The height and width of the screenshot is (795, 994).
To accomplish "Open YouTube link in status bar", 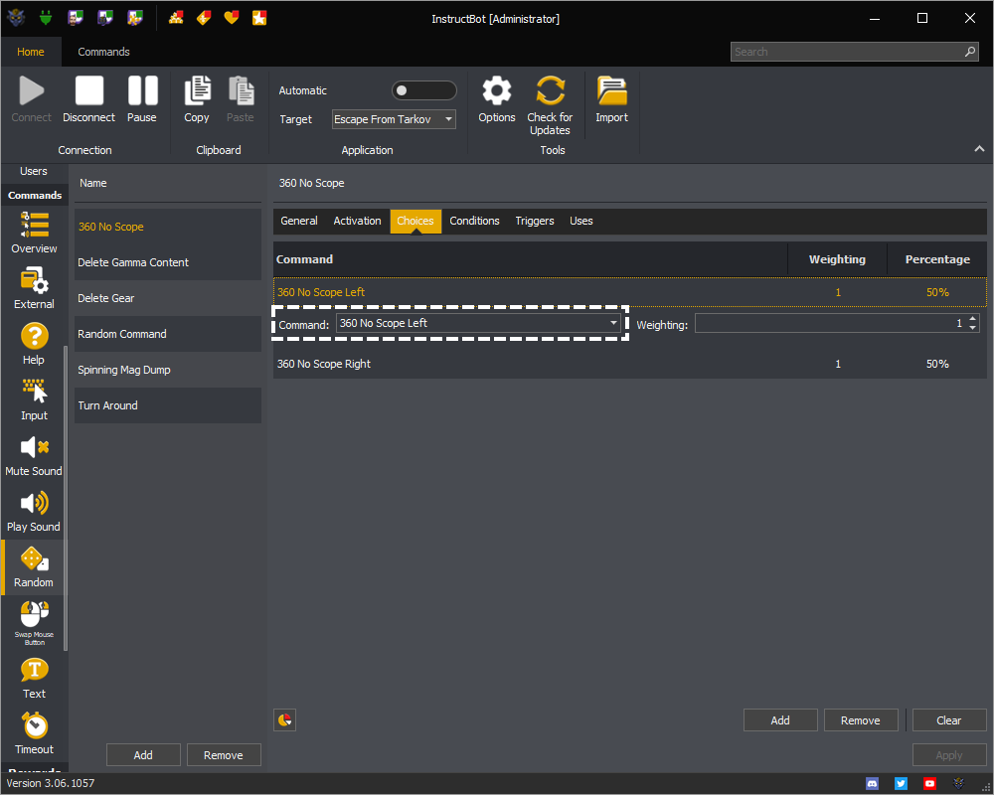I will coord(929,784).
